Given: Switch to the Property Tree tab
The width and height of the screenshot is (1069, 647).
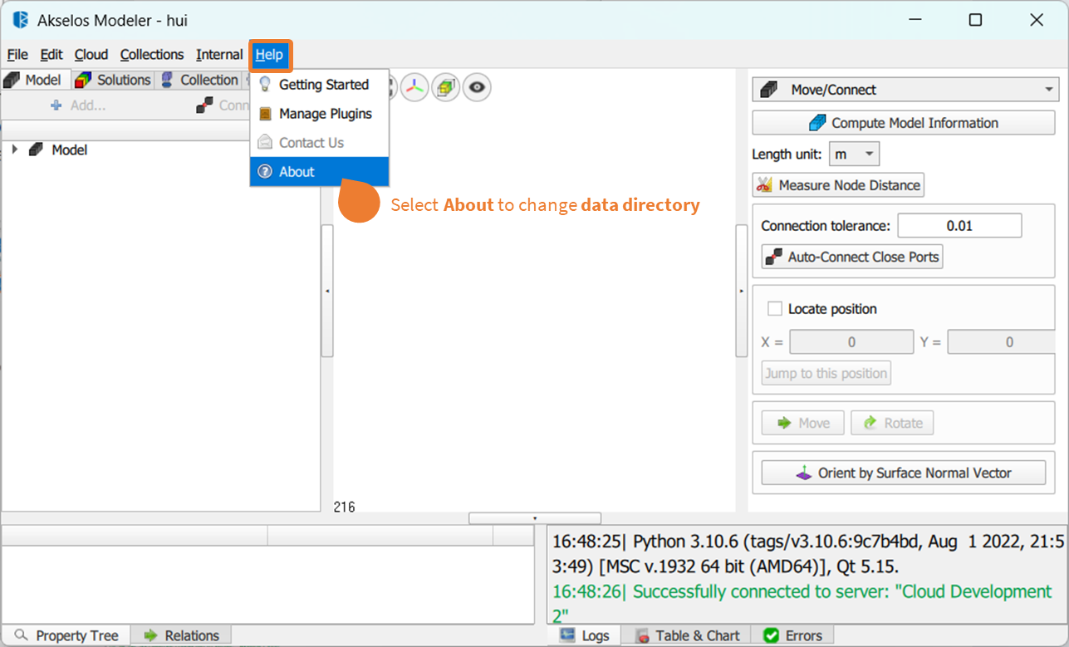Looking at the screenshot, I should click(x=66, y=635).
